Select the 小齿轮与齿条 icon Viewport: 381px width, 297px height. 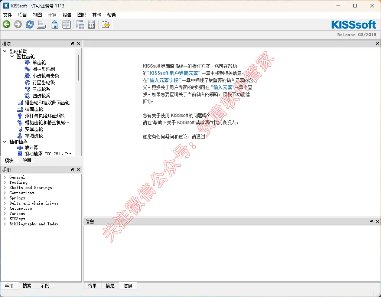tap(27, 76)
